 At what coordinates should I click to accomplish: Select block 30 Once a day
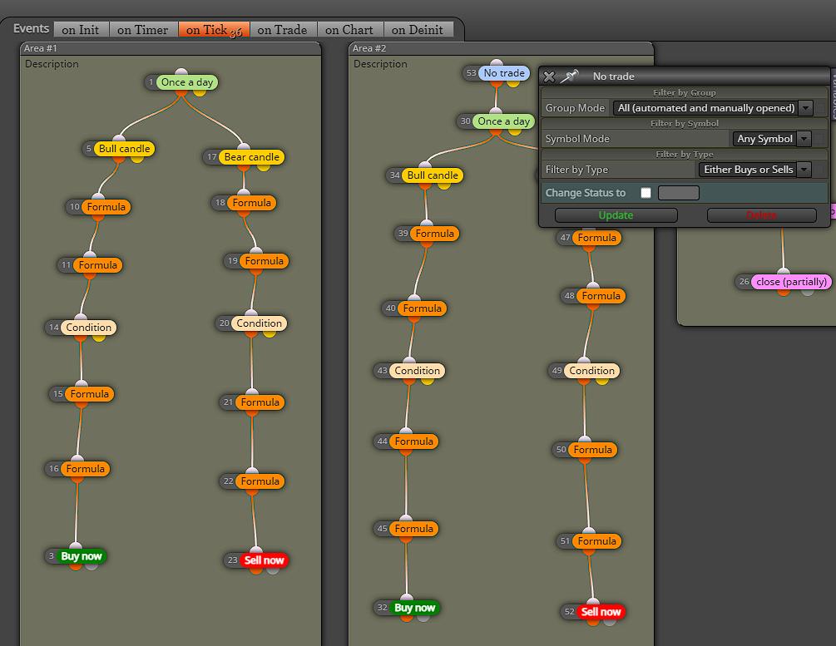click(503, 121)
